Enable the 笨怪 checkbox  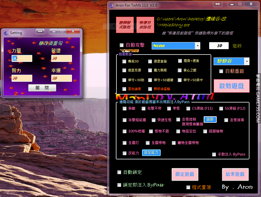tap(169, 109)
